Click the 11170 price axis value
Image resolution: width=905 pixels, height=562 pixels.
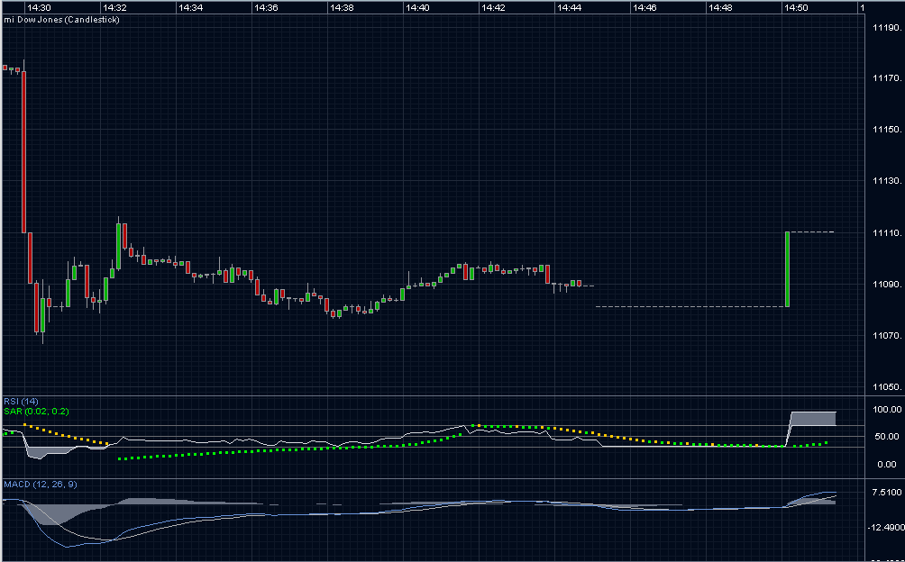pyautogui.click(x=887, y=77)
